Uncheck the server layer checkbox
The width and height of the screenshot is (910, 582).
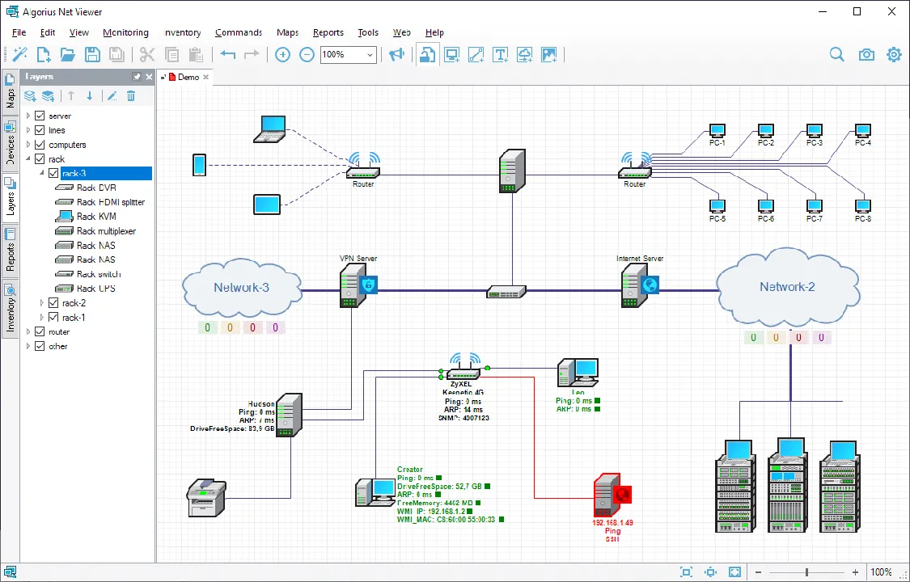click(x=40, y=116)
